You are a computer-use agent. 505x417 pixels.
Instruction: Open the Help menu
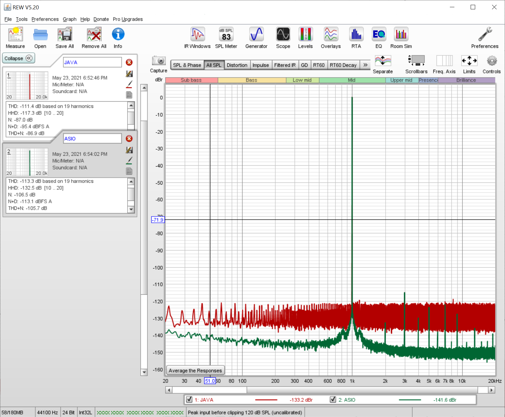click(85, 19)
